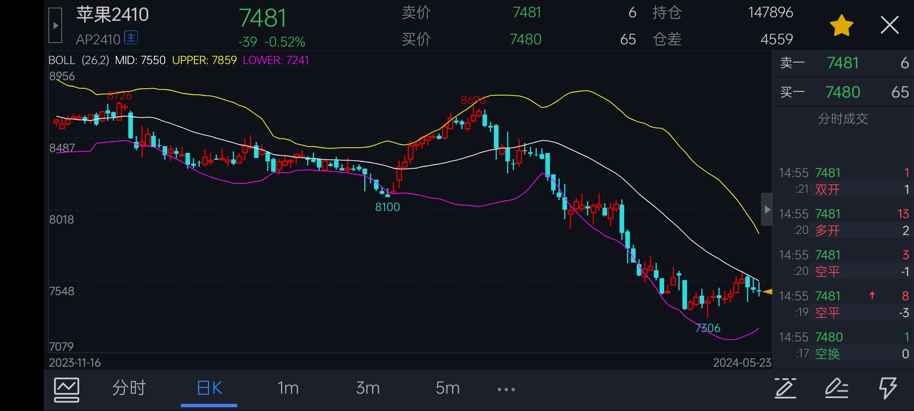Select the 分时 time-sharing tab

[x=129, y=388]
